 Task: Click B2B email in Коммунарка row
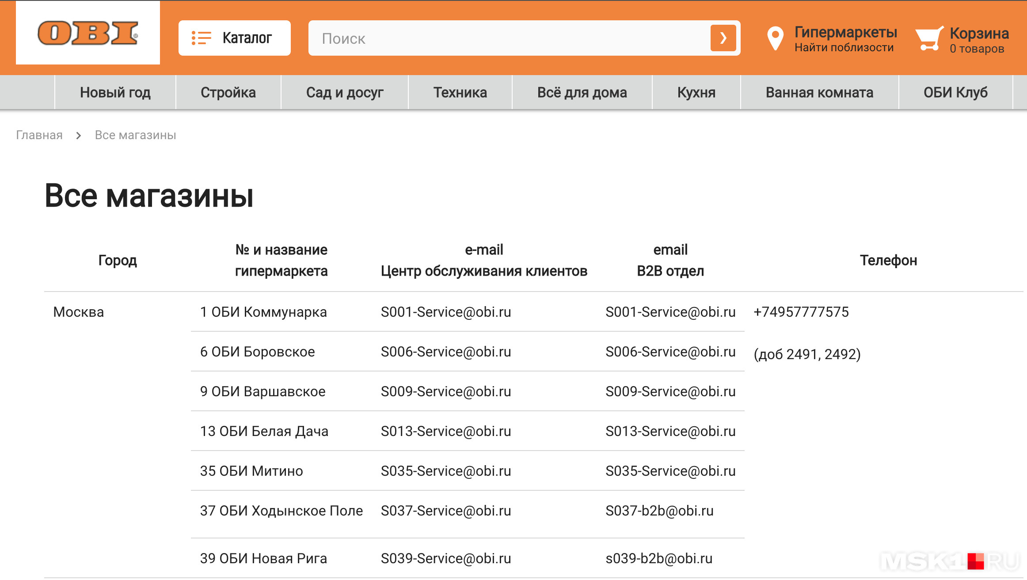tap(670, 312)
